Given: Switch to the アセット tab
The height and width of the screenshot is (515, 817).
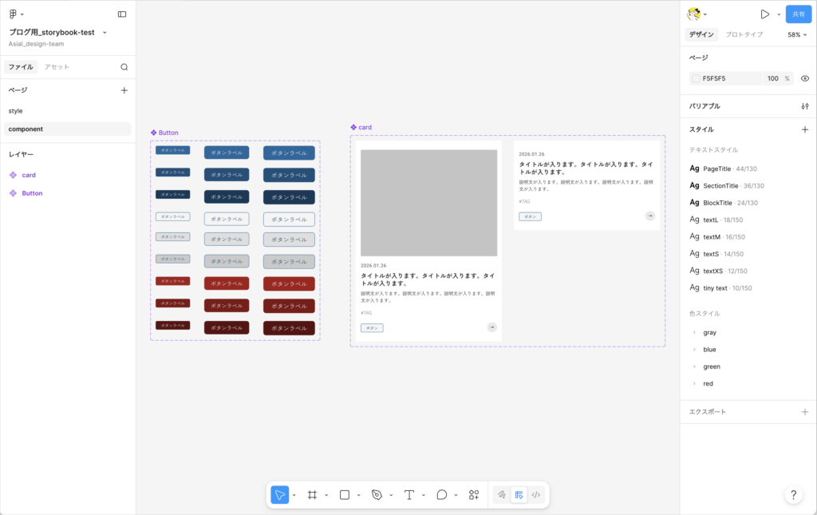Looking at the screenshot, I should pos(57,67).
